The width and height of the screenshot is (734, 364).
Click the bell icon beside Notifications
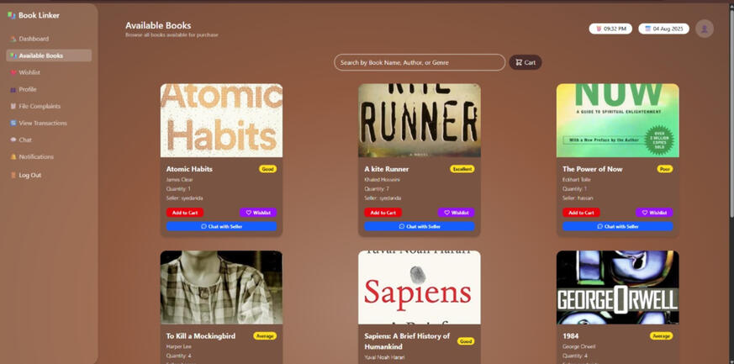tap(13, 156)
